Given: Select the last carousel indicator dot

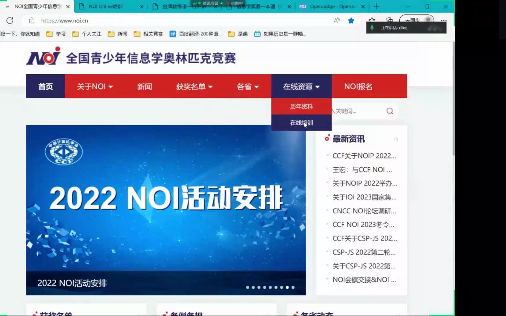Looking at the screenshot, I should pyautogui.click(x=293, y=287).
